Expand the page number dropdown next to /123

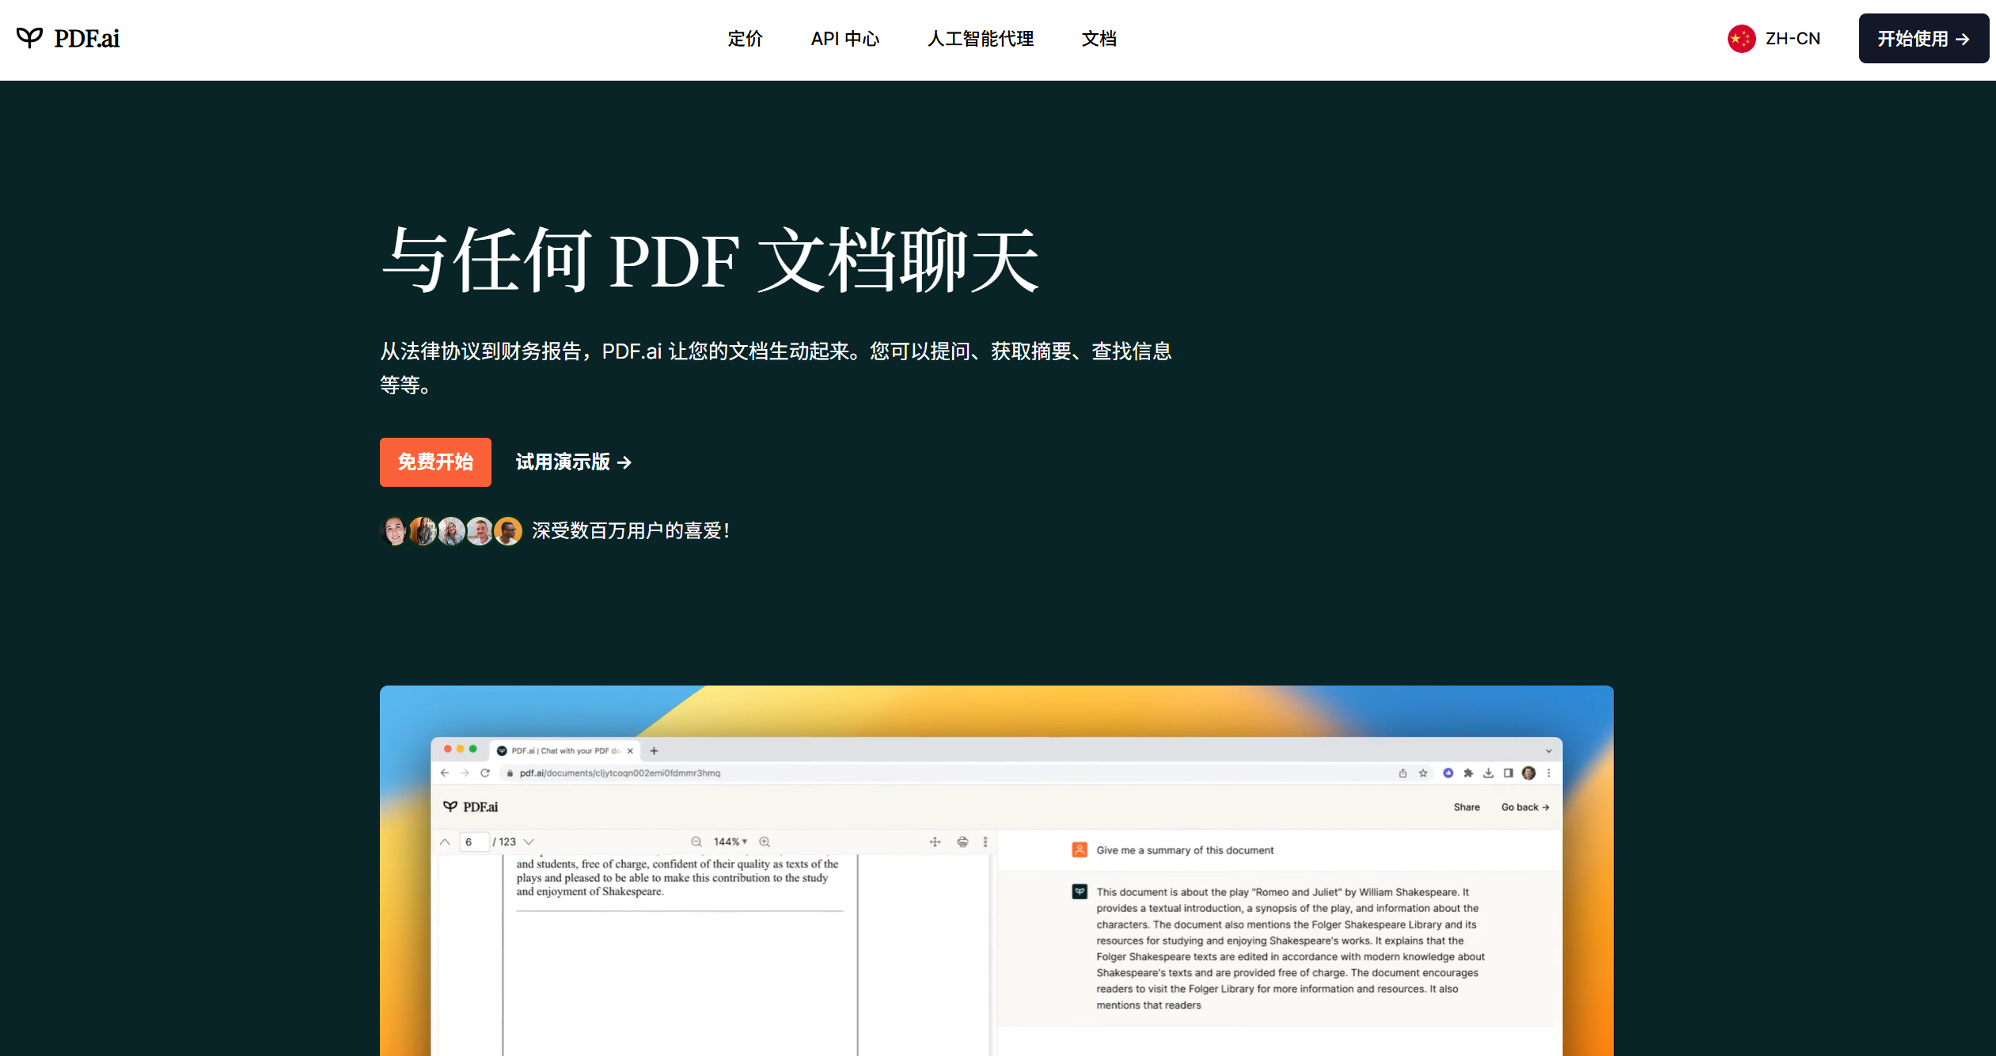pos(529,841)
